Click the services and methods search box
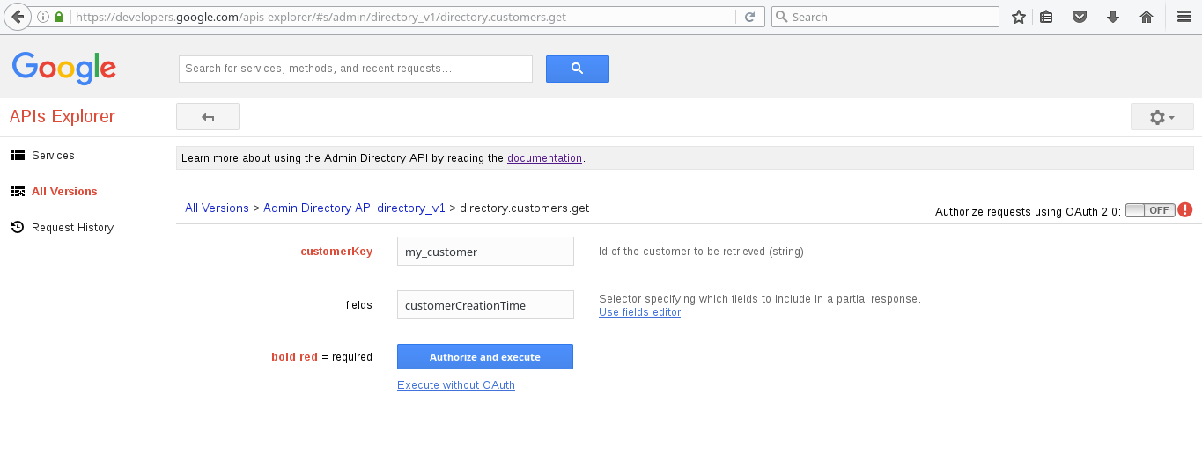 (356, 69)
